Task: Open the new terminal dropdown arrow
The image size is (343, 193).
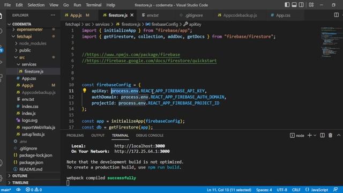Action: pos(315,136)
